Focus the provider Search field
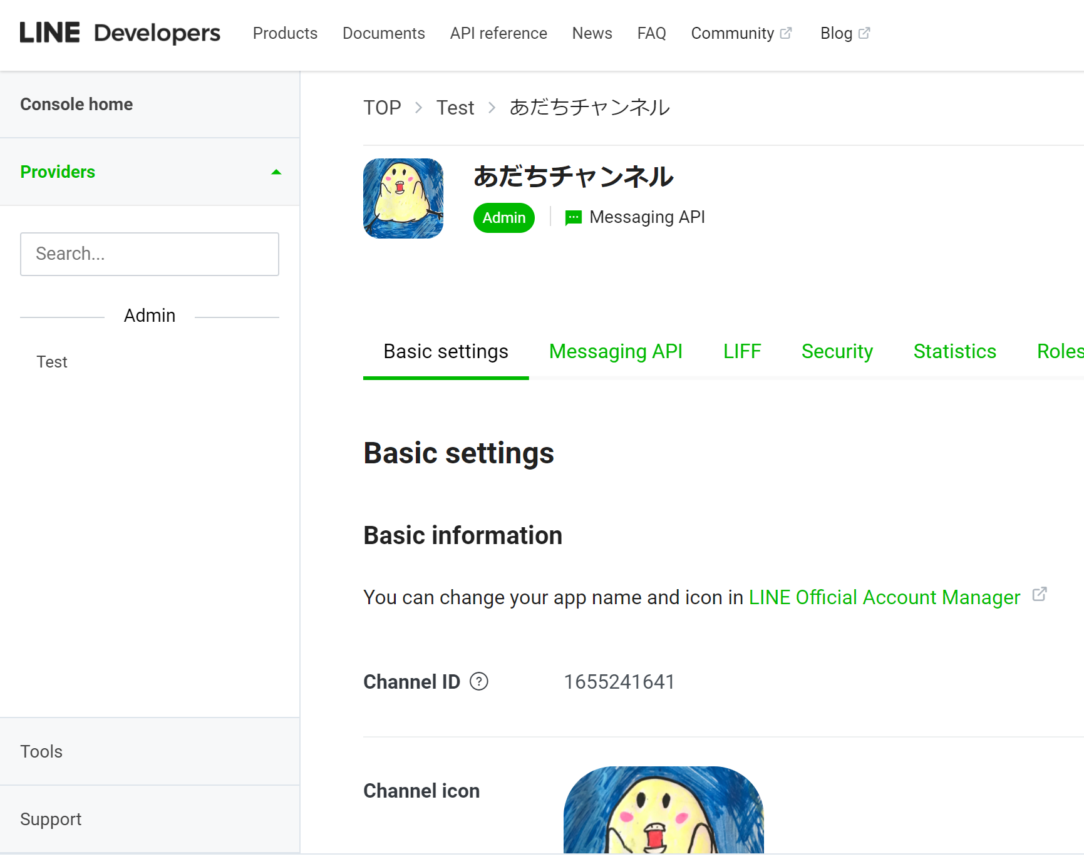This screenshot has width=1084, height=859. coord(150,254)
